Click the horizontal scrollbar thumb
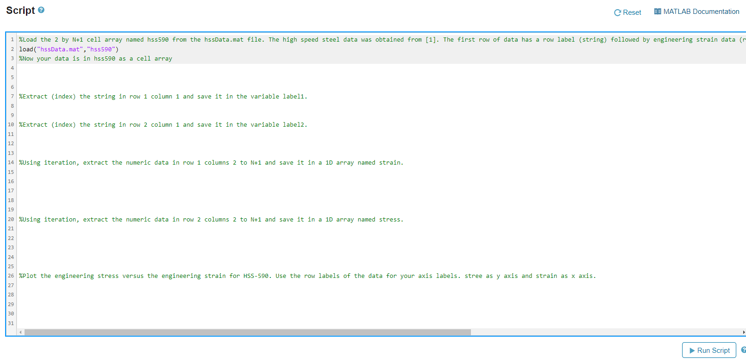This screenshot has width=746, height=363. pyautogui.click(x=248, y=332)
